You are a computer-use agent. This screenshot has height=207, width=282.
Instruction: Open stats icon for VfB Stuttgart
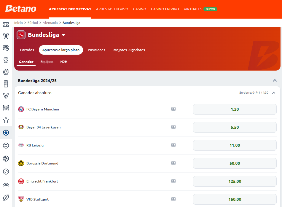tap(173, 199)
